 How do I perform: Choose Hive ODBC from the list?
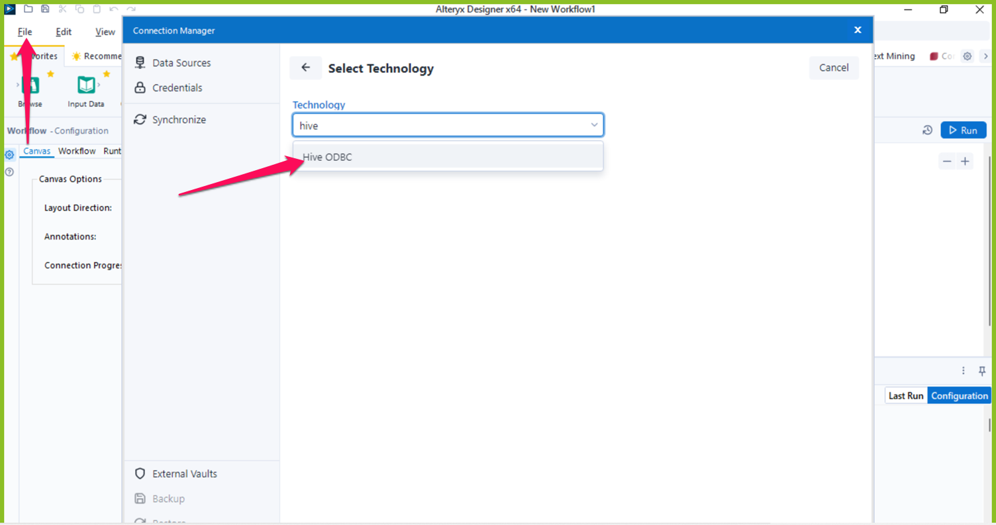tap(448, 157)
